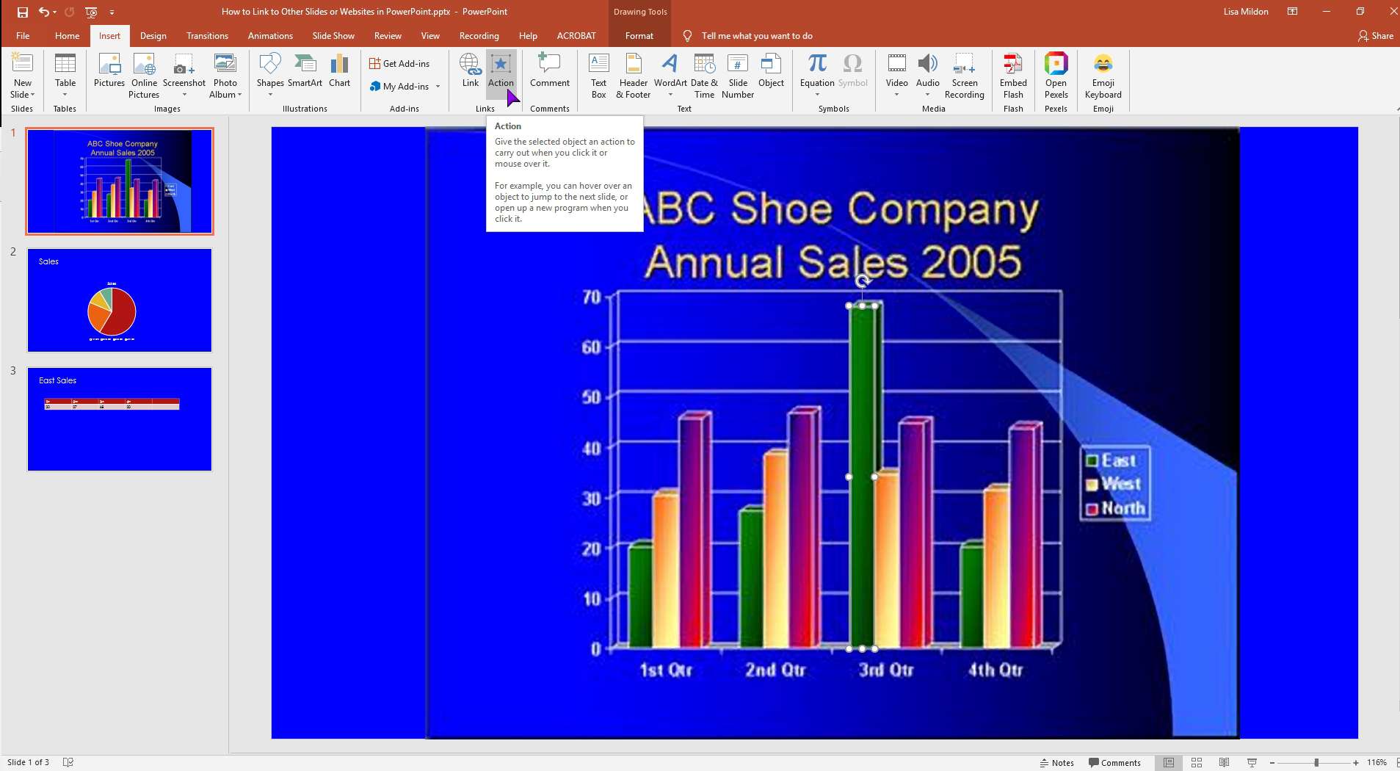Expand the Photo Album dropdown arrow

(x=239, y=95)
